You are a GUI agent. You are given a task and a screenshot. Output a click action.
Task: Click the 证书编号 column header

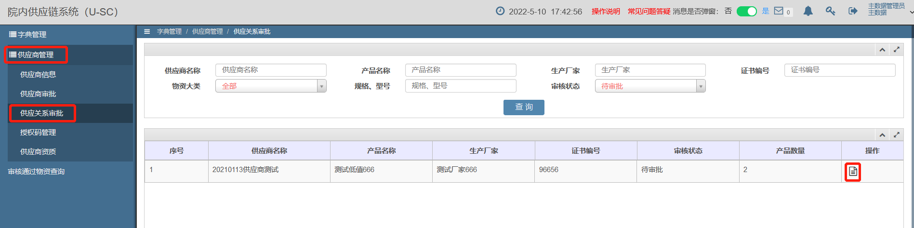[586, 151]
